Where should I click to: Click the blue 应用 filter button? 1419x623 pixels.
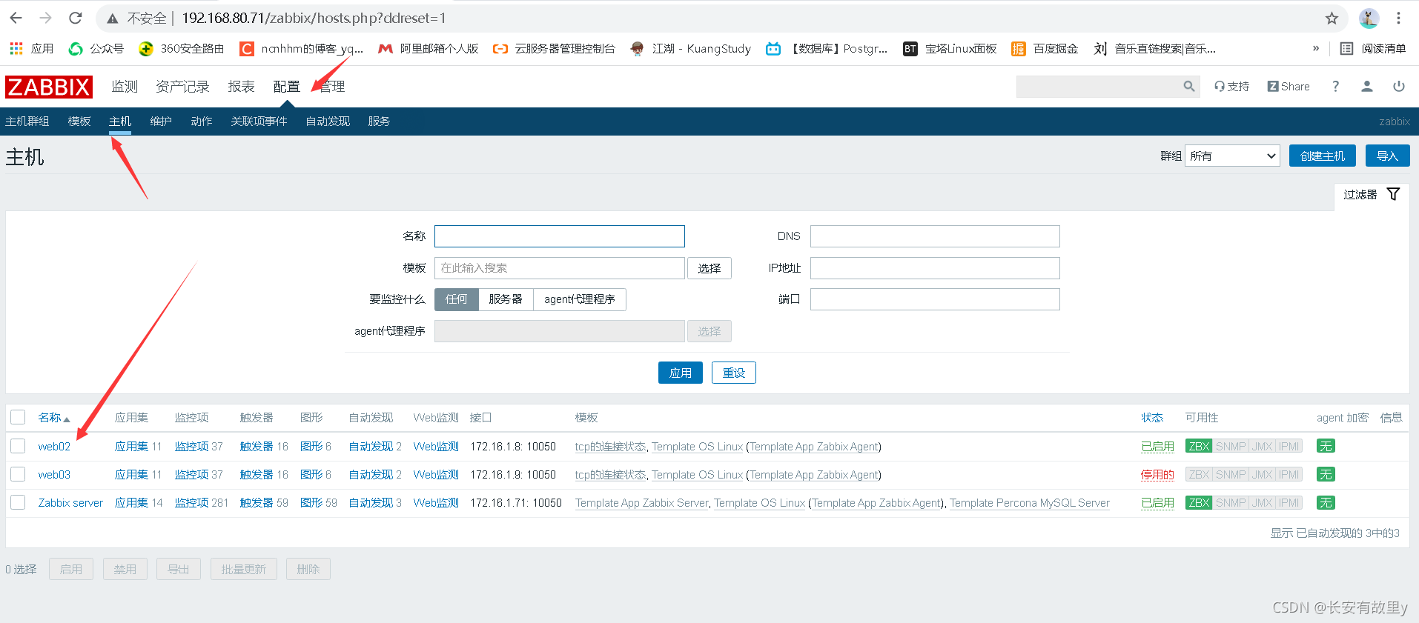pyautogui.click(x=681, y=373)
